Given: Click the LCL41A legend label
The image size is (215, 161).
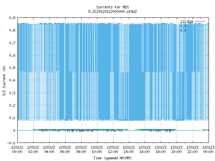Looking at the screenshot, I should [187, 21].
